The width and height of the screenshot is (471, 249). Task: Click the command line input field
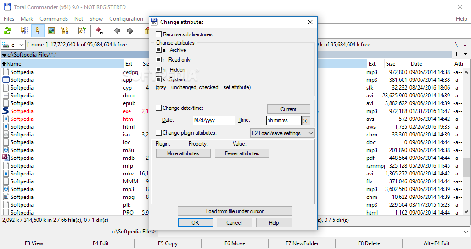tap(311, 232)
